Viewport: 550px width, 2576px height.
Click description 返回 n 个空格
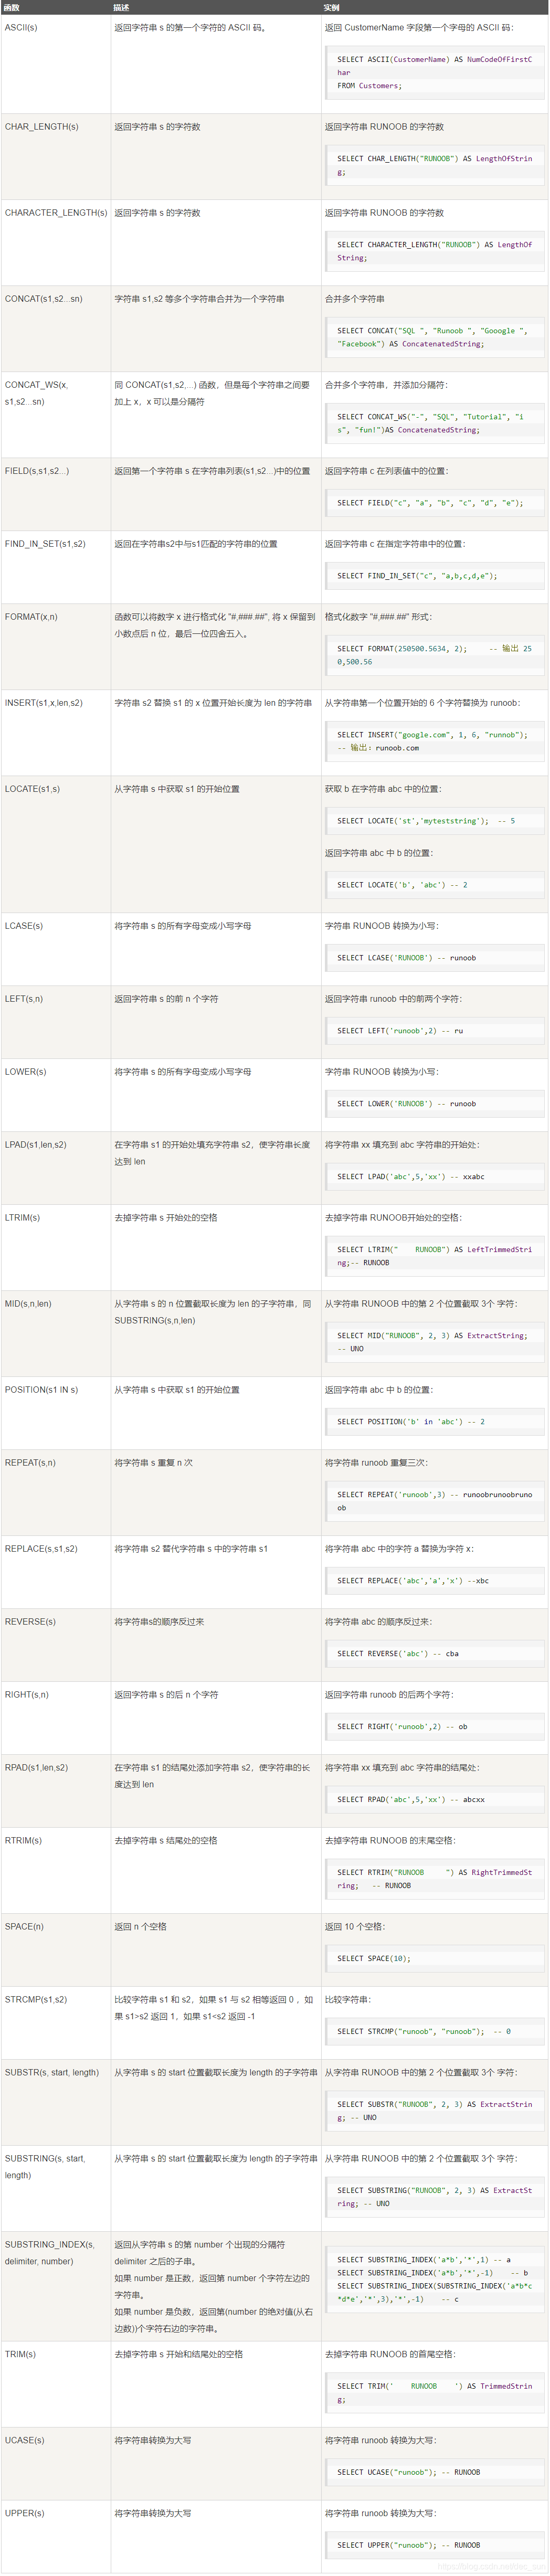click(140, 1927)
